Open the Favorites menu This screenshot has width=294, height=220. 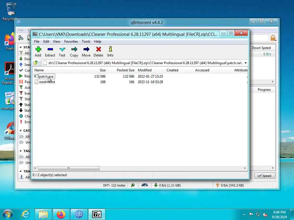(x=71, y=42)
